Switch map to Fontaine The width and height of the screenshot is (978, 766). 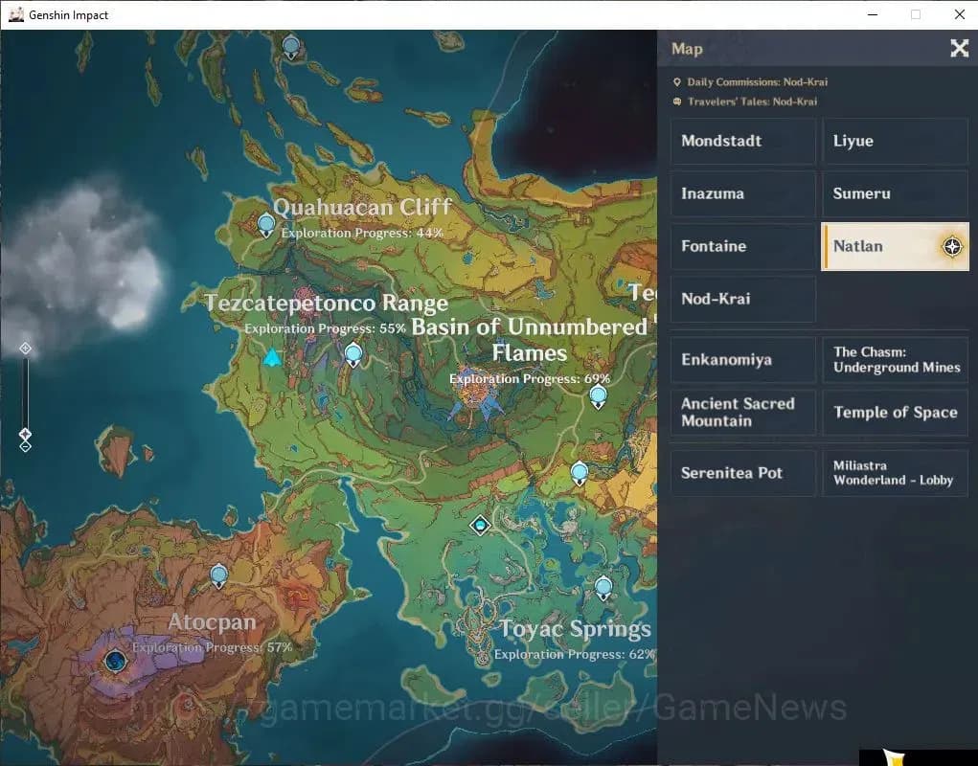click(743, 246)
